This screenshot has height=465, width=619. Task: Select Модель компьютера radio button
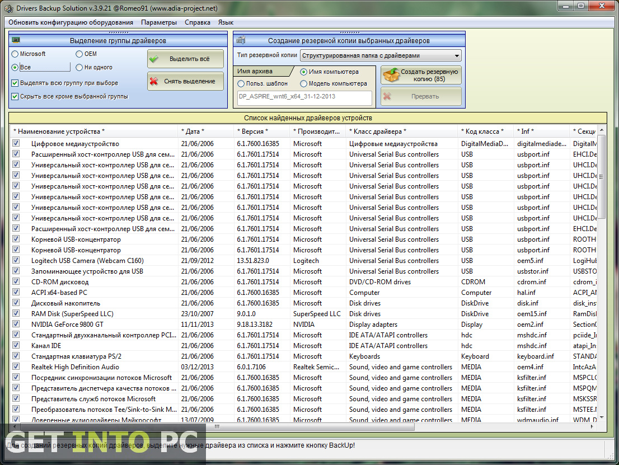click(303, 84)
